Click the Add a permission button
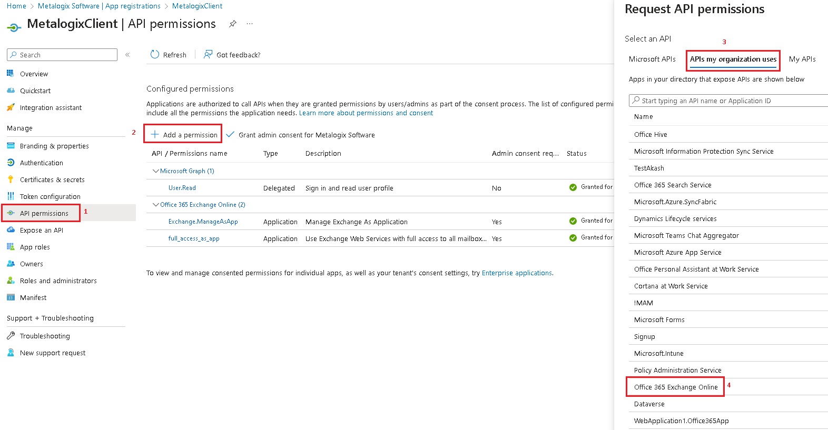Viewport: 828px width, 430px height. click(x=184, y=135)
